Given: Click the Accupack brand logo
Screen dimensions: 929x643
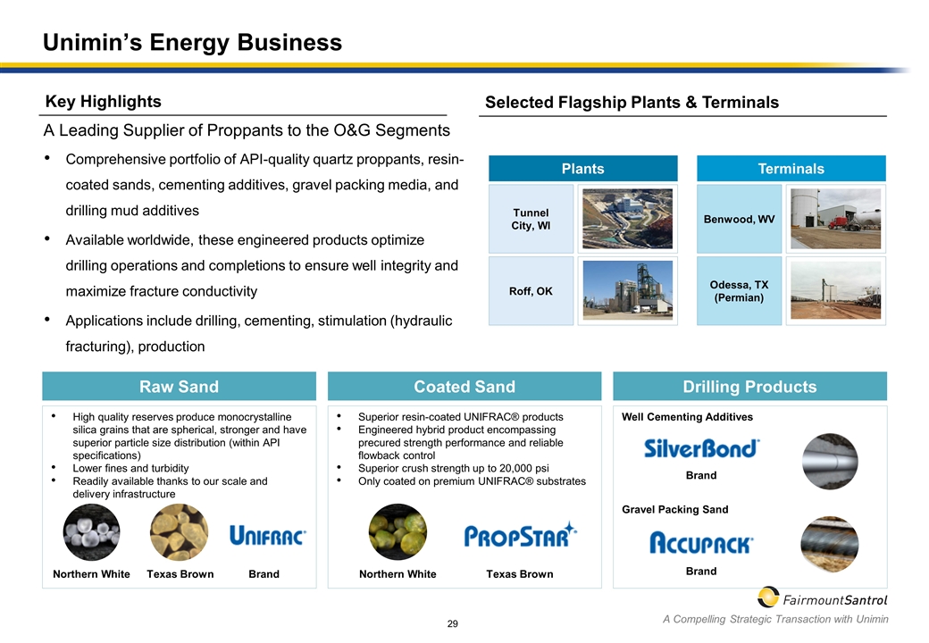Looking at the screenshot, I should (701, 542).
